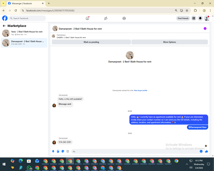Click the "@Damanpreet Kaur" mention bubble
Viewport: 214px width, 171px height.
tap(197, 127)
